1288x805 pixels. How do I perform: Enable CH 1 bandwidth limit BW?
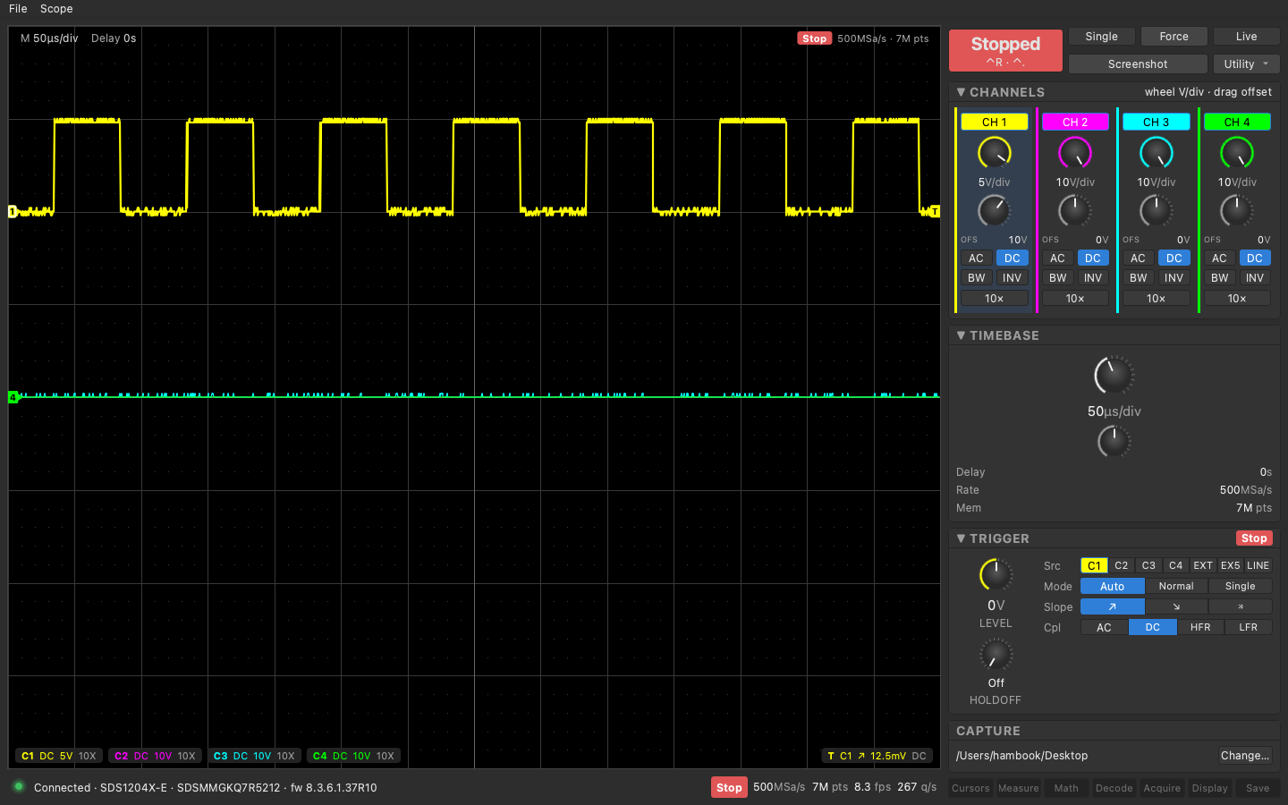[x=976, y=278]
